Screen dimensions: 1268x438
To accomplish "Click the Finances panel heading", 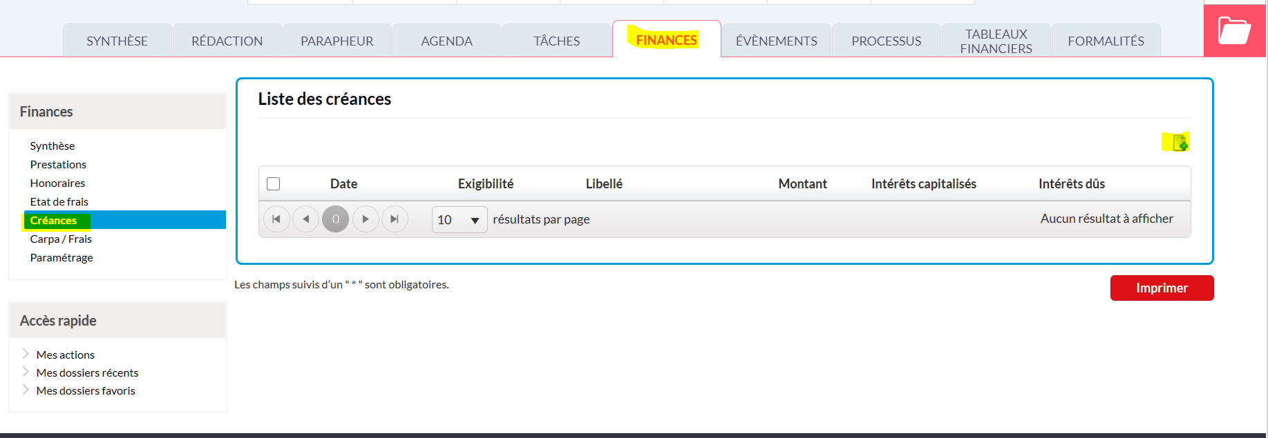I will [46, 112].
